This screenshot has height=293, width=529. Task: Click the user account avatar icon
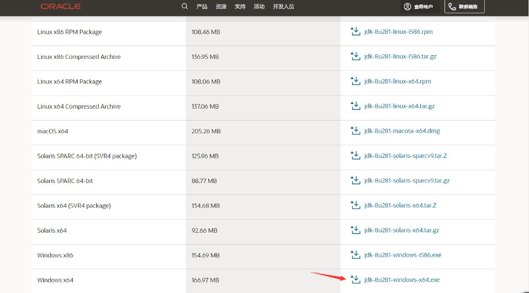pos(408,6)
